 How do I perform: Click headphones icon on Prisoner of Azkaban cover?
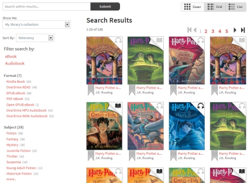tap(160, 106)
